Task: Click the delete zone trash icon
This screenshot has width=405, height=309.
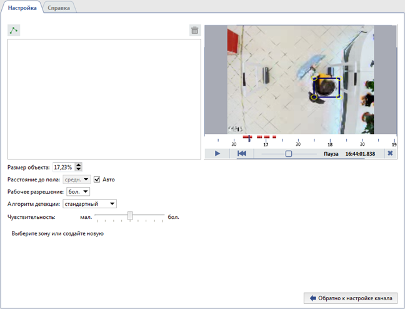Action: point(194,30)
